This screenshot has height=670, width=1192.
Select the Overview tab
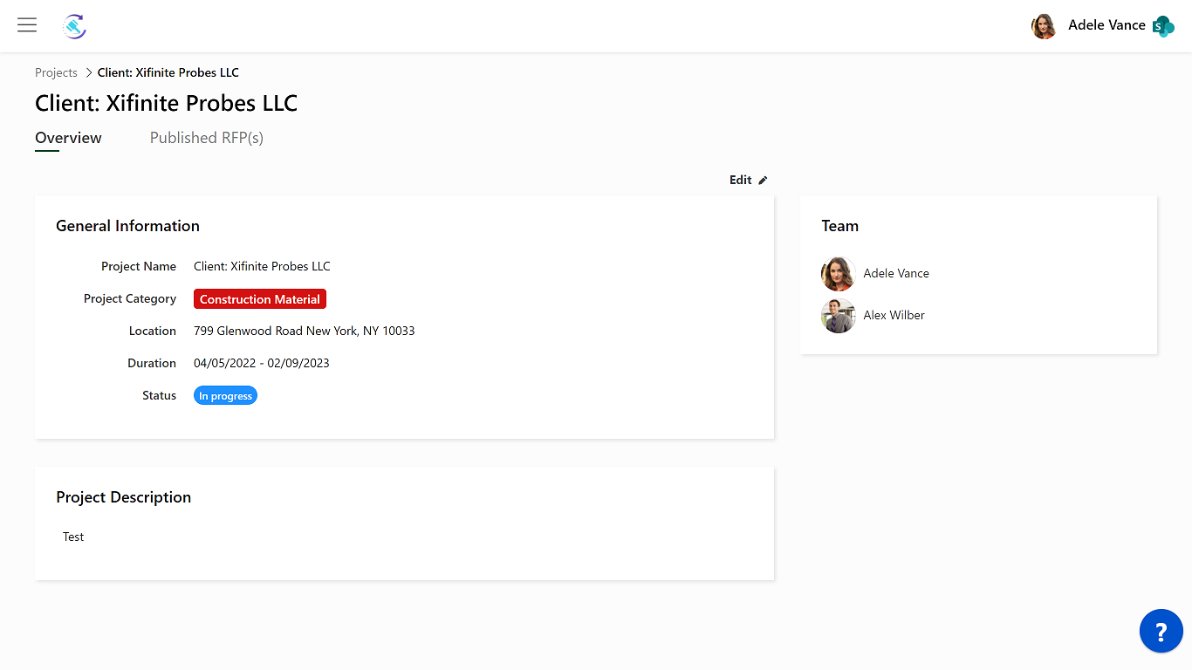point(68,138)
